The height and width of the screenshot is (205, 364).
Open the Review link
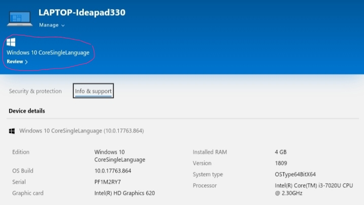pyautogui.click(x=17, y=62)
